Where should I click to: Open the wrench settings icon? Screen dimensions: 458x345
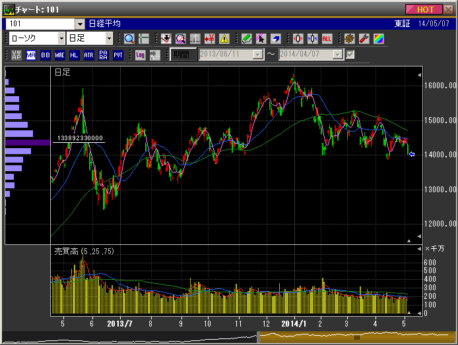point(364,39)
